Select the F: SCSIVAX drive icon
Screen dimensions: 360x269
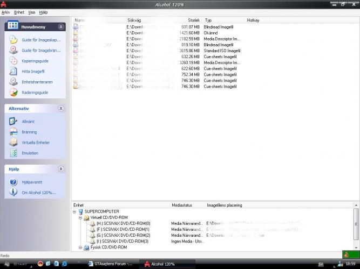click(92, 229)
